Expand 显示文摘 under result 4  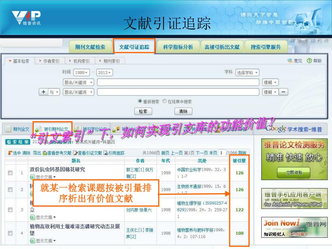(x=43, y=241)
